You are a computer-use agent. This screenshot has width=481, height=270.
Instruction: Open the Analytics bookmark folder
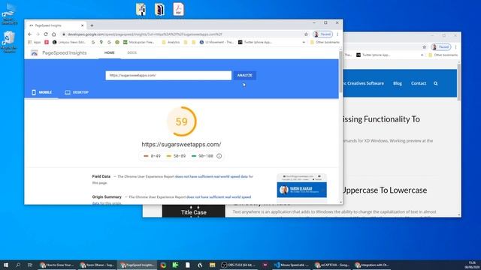coord(171,42)
